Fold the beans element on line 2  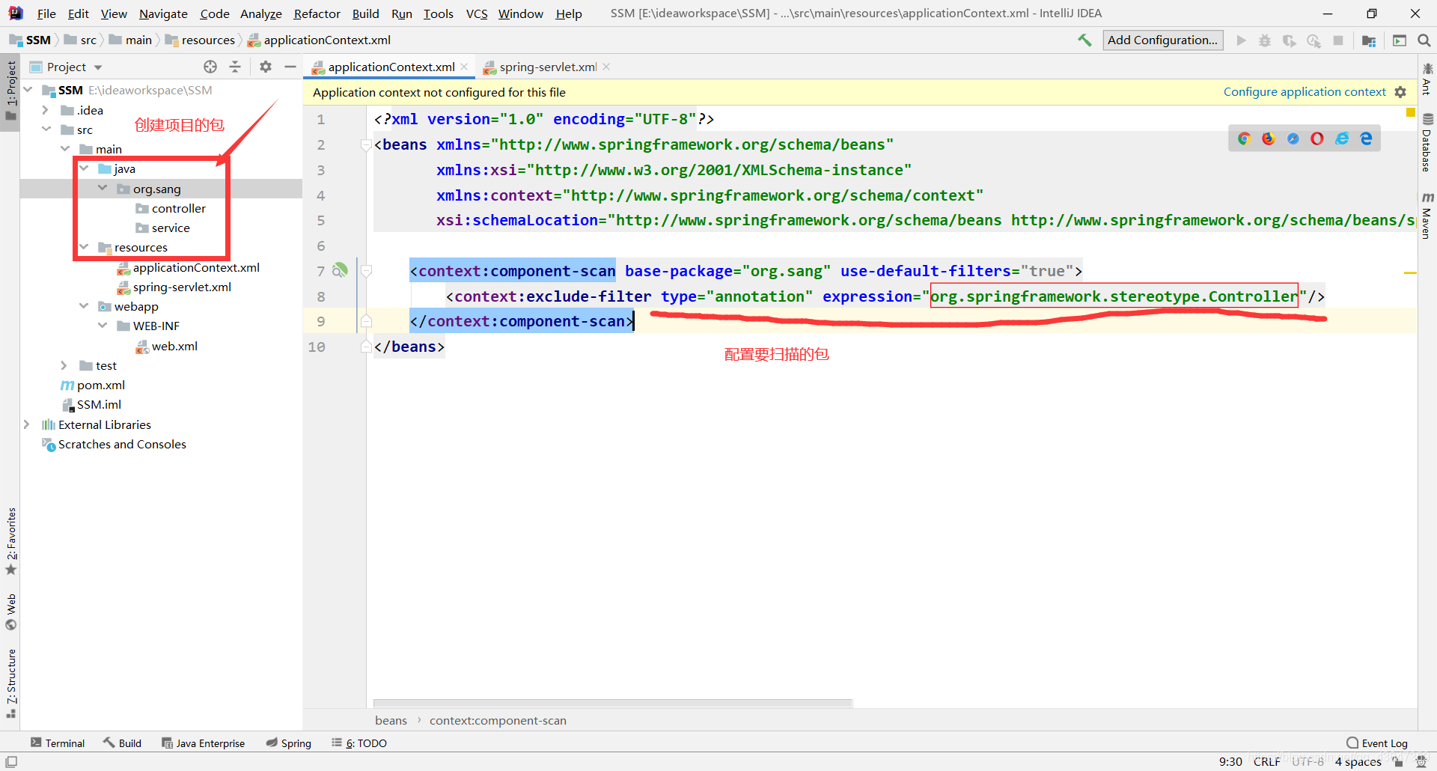tap(366, 144)
